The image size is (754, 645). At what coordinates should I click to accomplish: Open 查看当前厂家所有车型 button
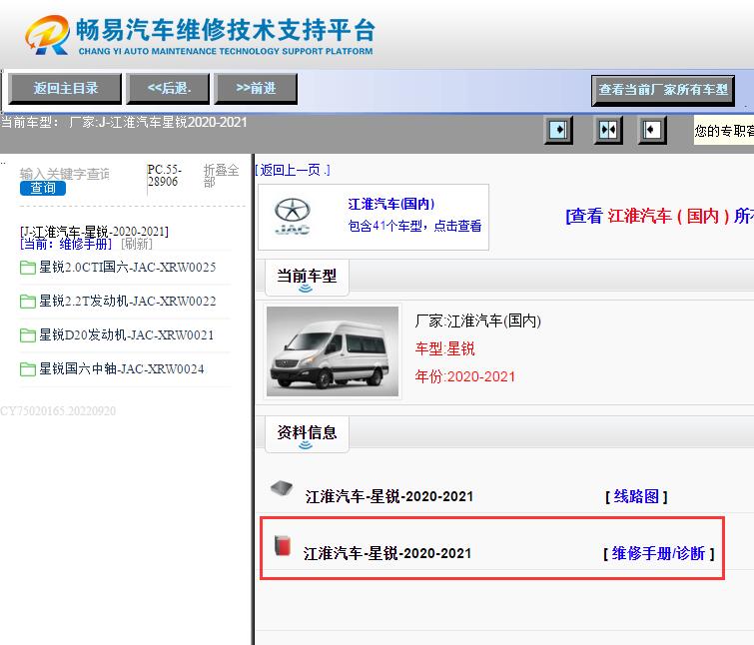pos(663,90)
